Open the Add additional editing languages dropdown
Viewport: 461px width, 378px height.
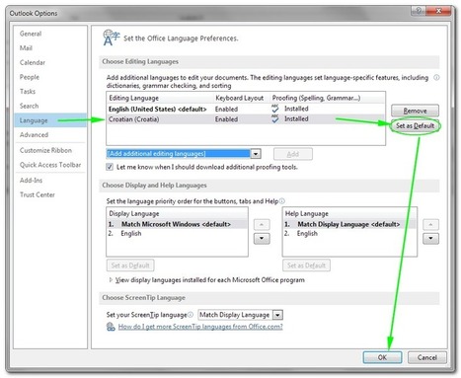point(256,154)
